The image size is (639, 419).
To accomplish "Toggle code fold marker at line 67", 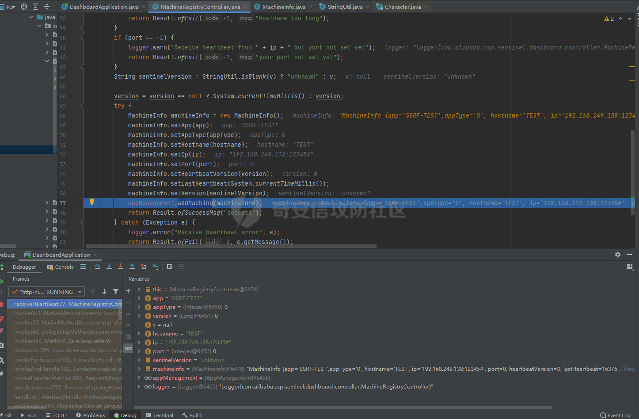I will [x=83, y=106].
